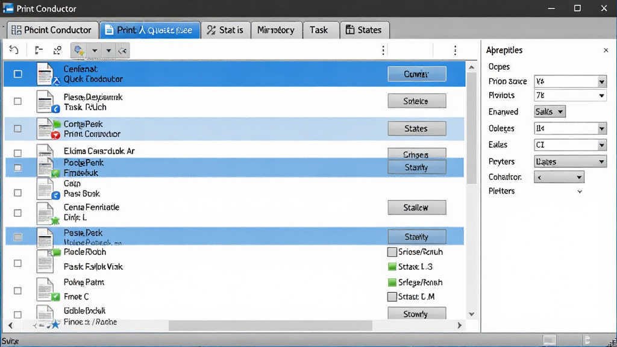This screenshot has width=617, height=347.
Task: Click status bar monitor icon
Action: 550,340
